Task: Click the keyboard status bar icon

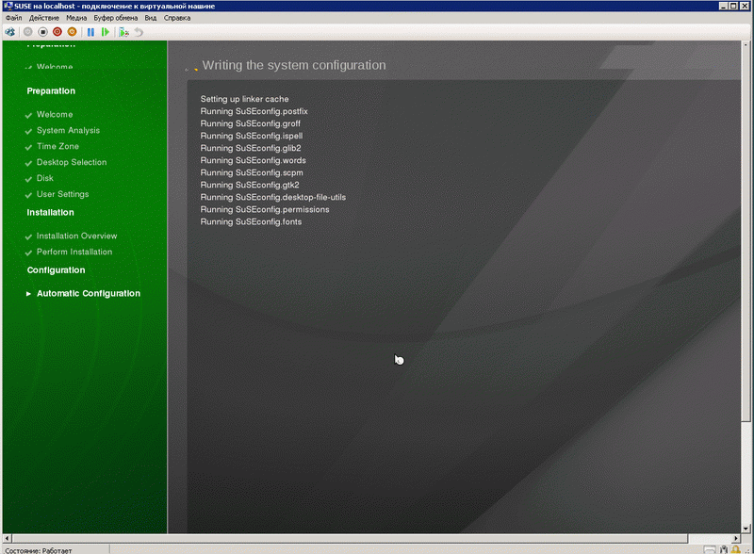Action: click(710, 549)
